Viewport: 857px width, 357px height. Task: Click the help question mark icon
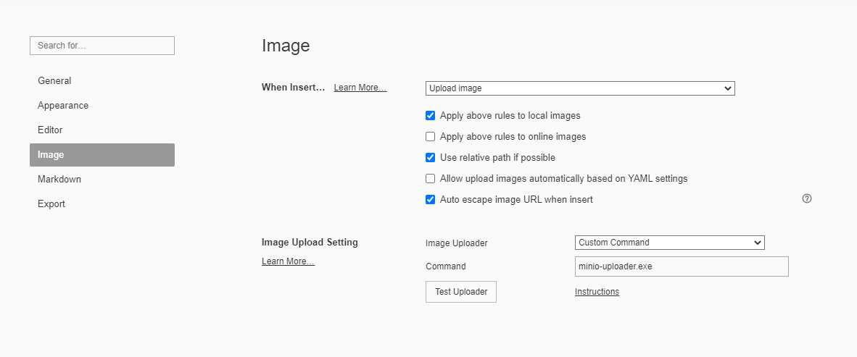pyautogui.click(x=807, y=198)
